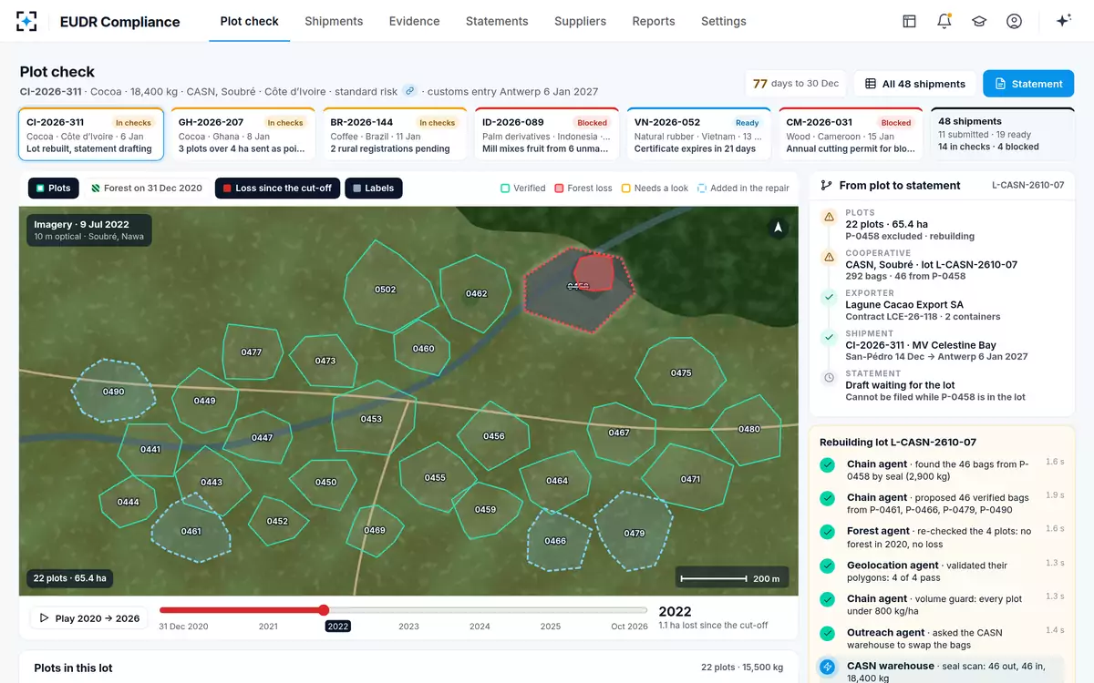Click warning icon for Cooperative step
This screenshot has width=1094, height=683.
(x=829, y=258)
